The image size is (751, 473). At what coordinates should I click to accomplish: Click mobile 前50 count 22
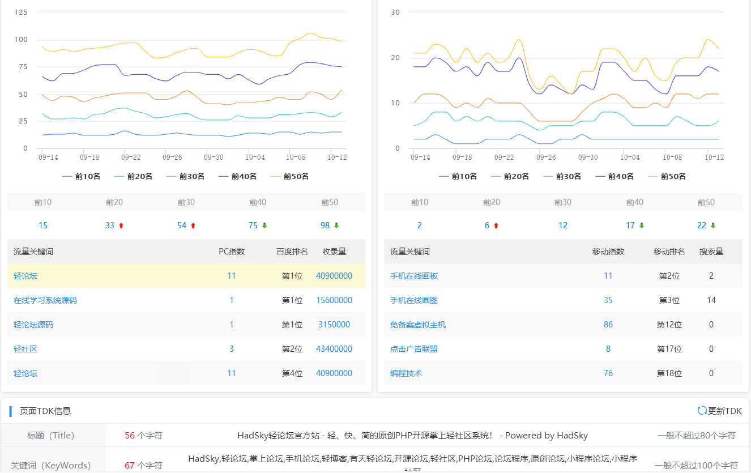point(702,225)
